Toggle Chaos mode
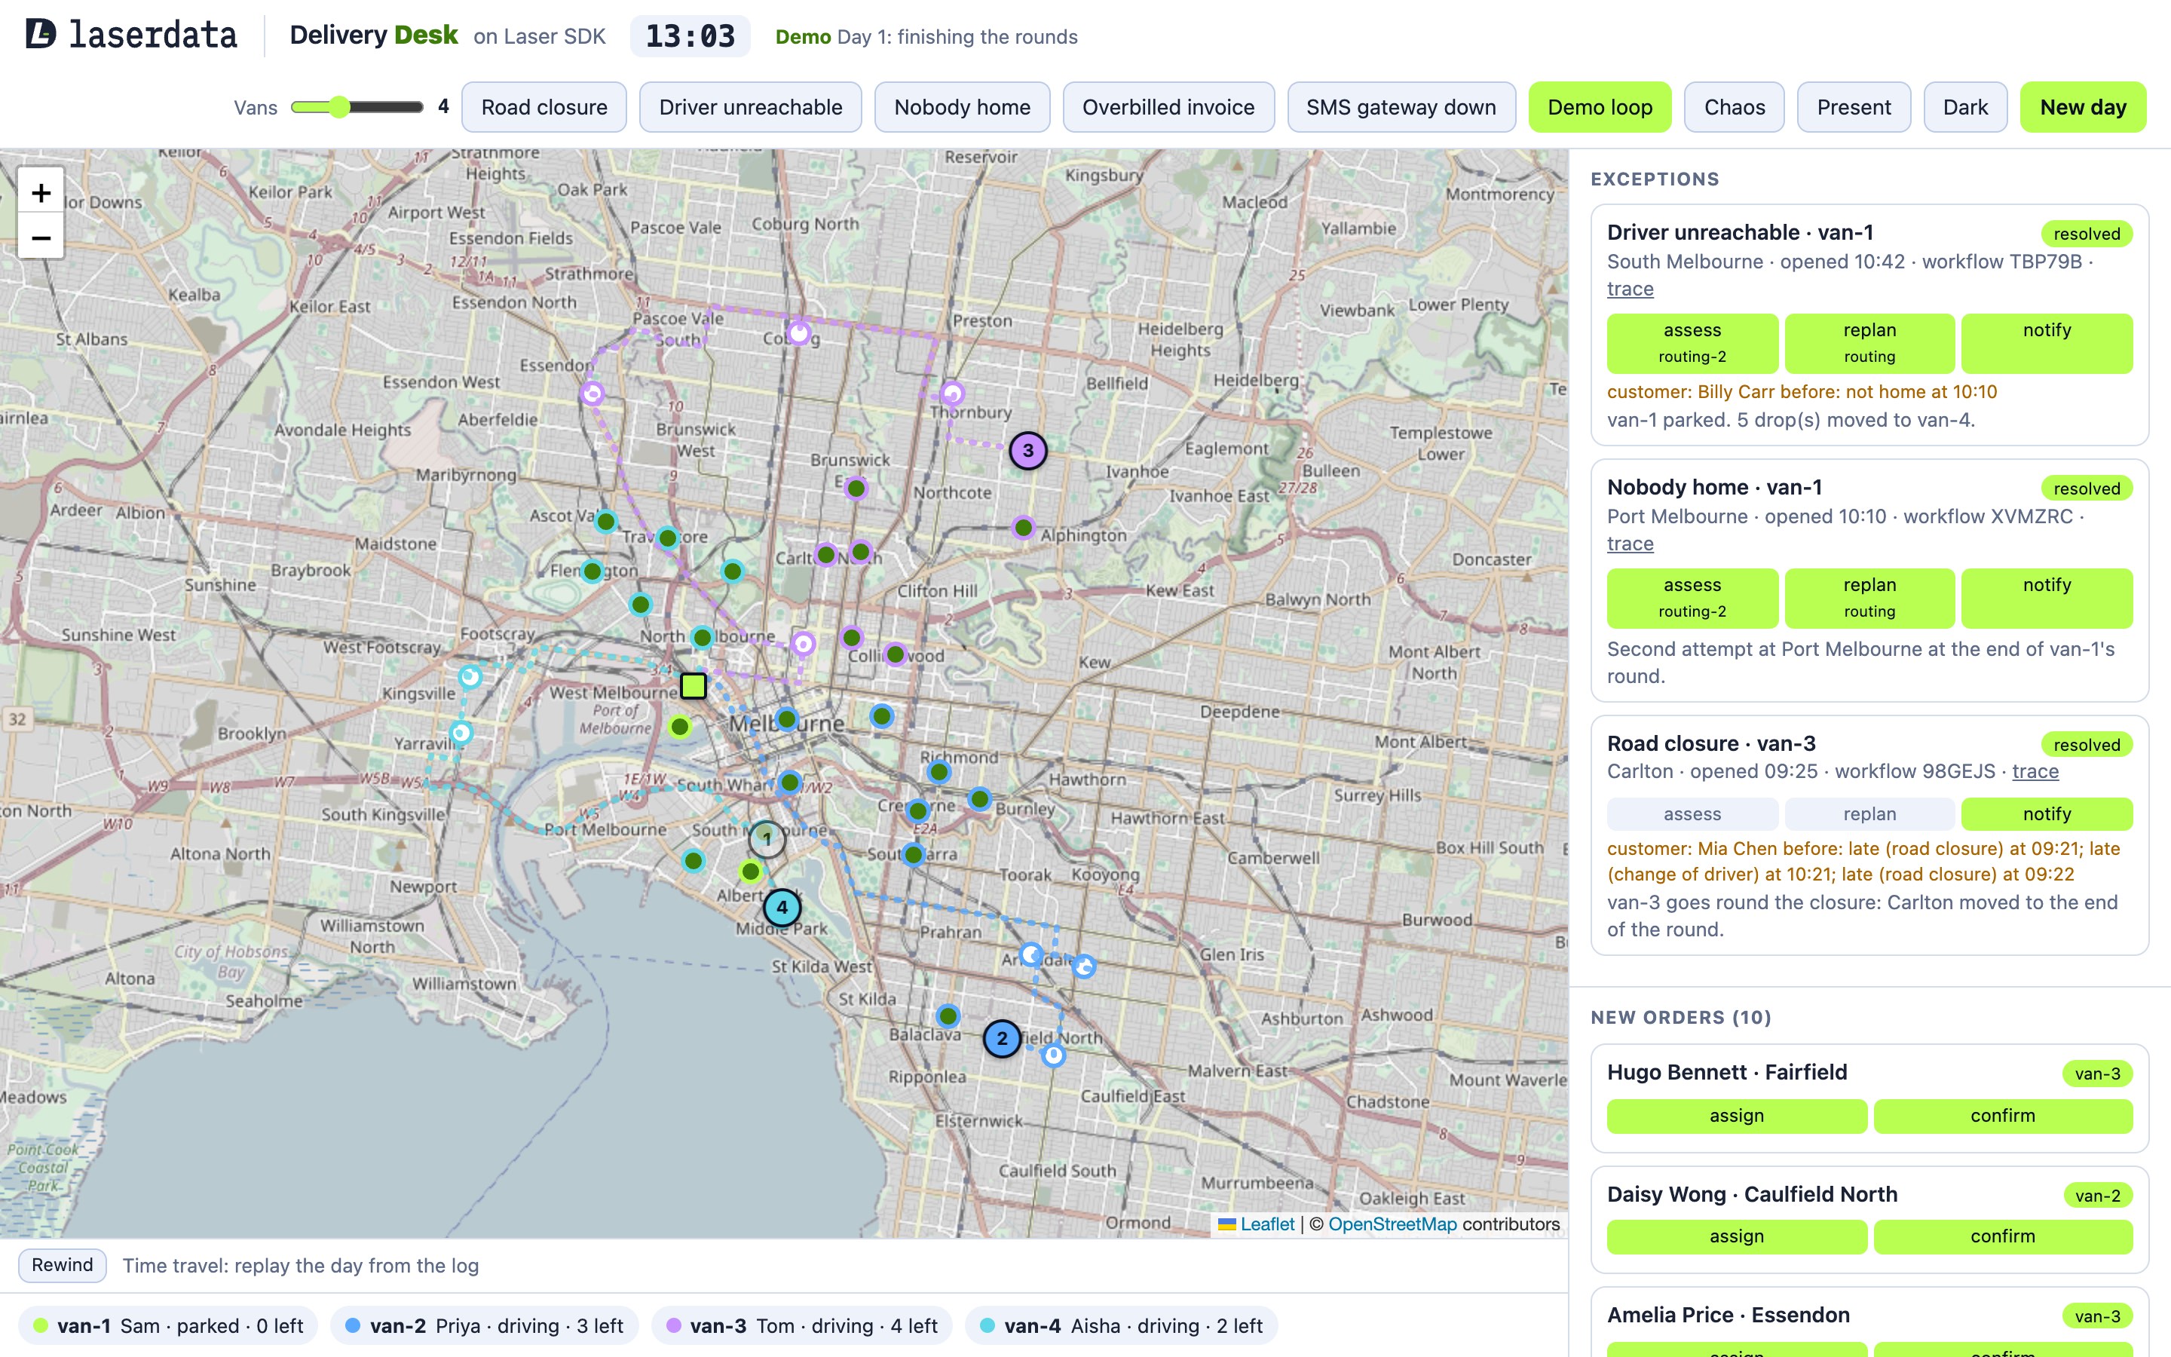Screen dimensions: 2171x1357 pos(1734,107)
